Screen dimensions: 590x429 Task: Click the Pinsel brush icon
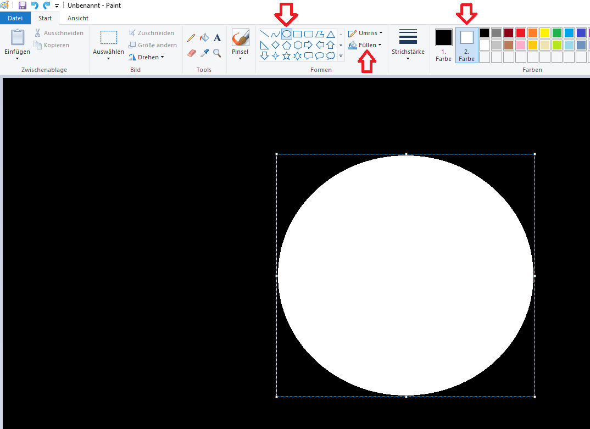241,38
